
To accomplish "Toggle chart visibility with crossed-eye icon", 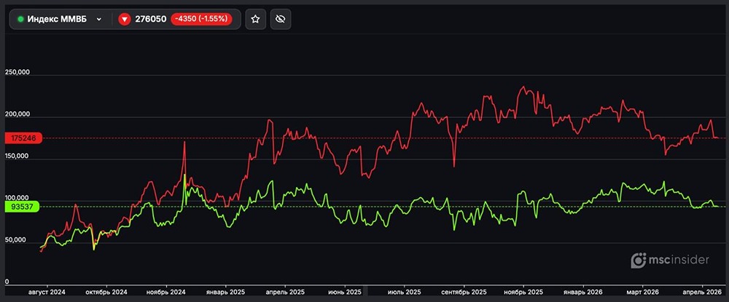I will click(x=281, y=19).
